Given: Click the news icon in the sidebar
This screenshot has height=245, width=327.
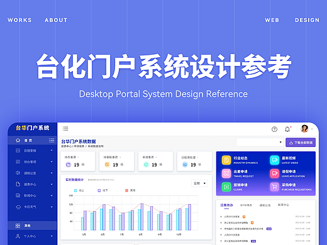Looking at the screenshot, I should (x=18, y=195).
